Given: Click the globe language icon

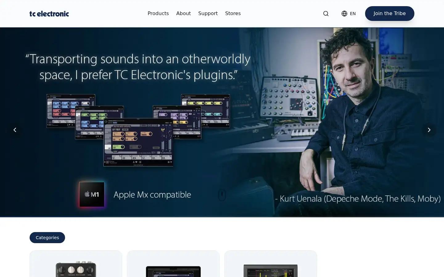Looking at the screenshot, I should (344, 14).
